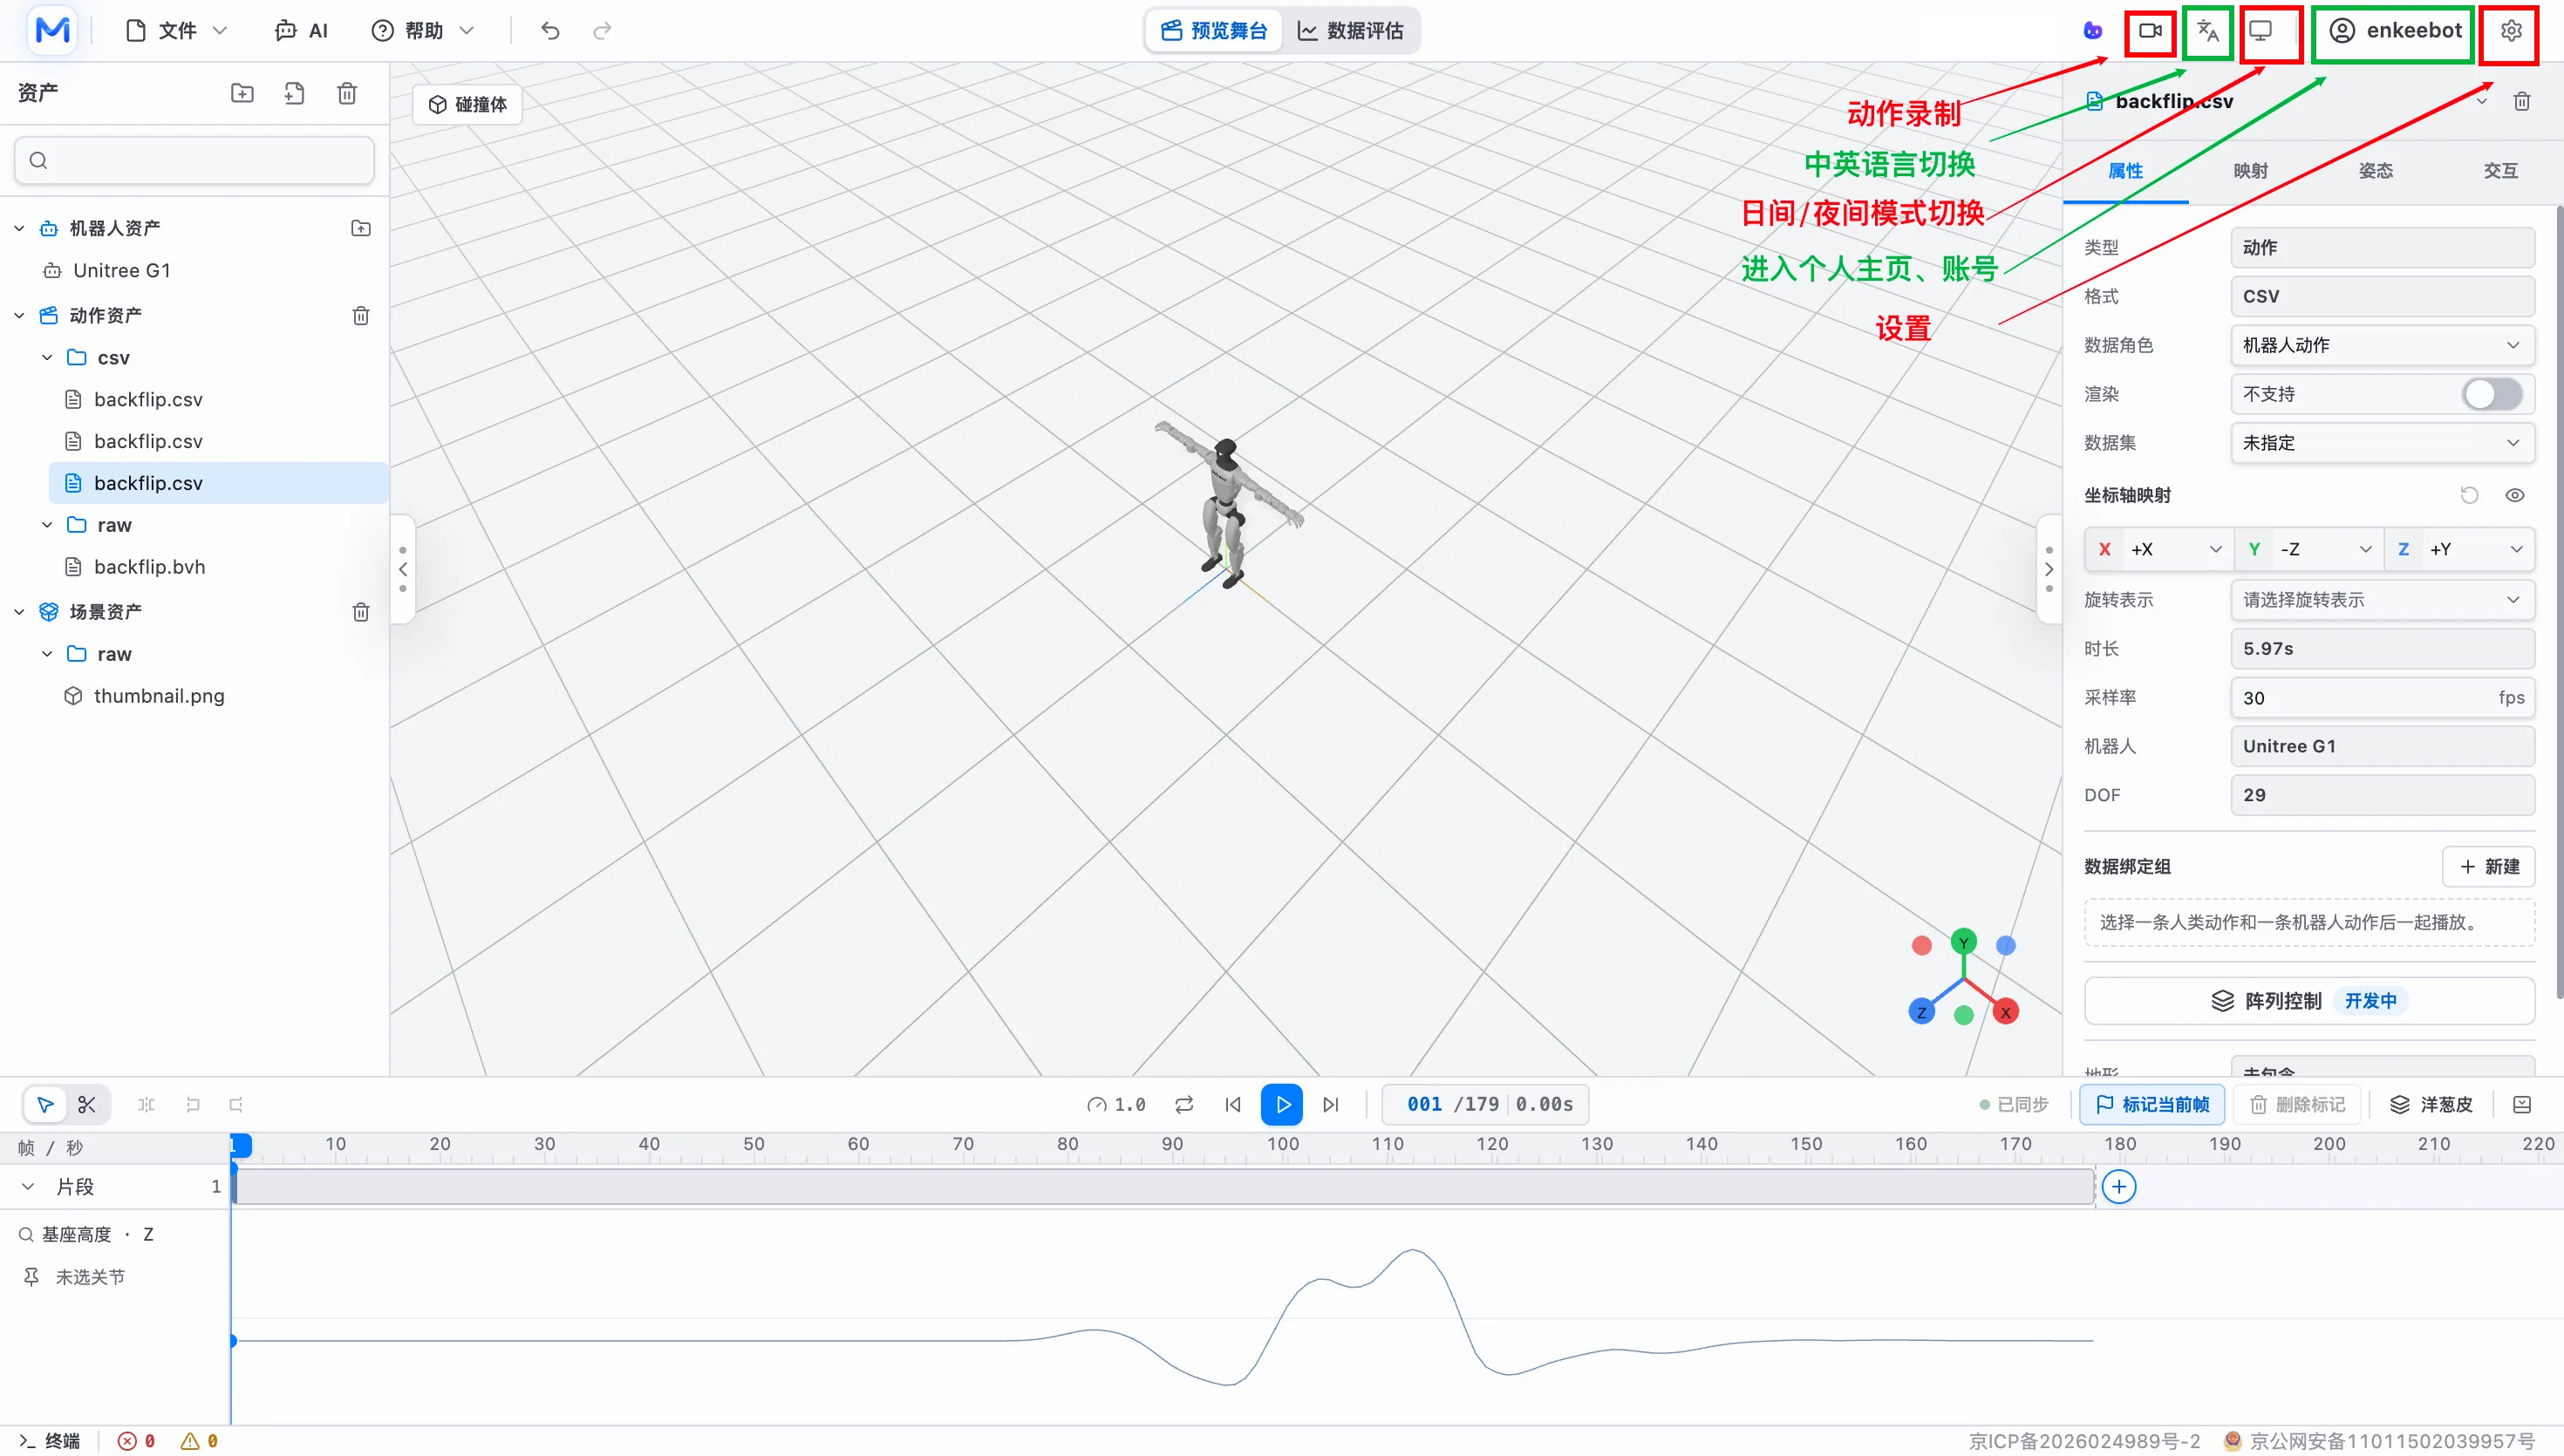
Task: Open the 帮助 menu
Action: (x=422, y=31)
